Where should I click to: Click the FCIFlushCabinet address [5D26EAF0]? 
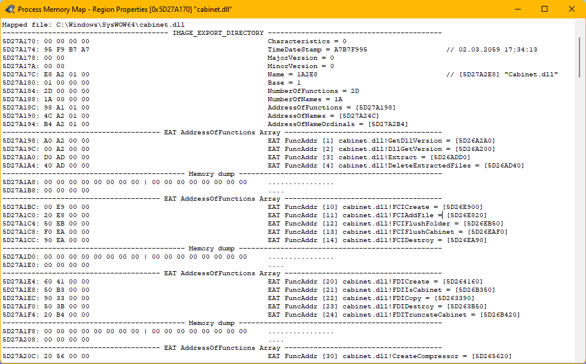[x=488, y=232]
